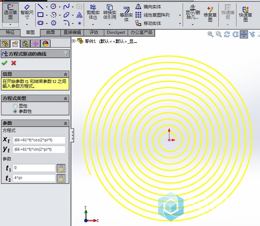Expand the 零件1 tree node

[73, 41]
